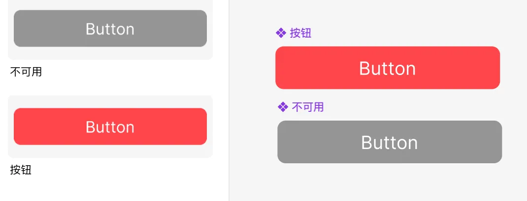The height and width of the screenshot is (201, 527).
Task: Select the purple 不可用 component label on canvas
Action: 308,107
